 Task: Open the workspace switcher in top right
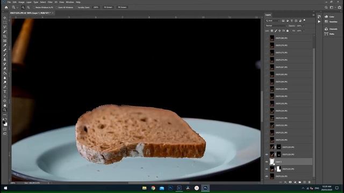click(x=332, y=7)
